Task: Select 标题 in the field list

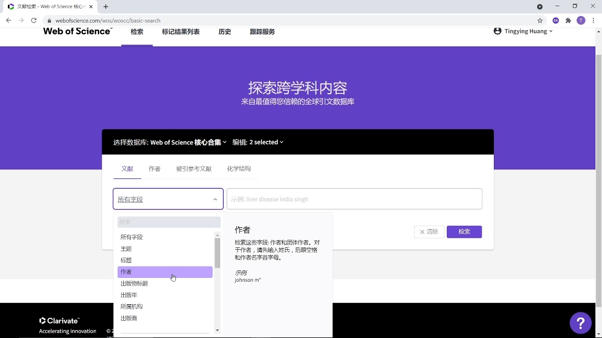Action: click(x=165, y=260)
